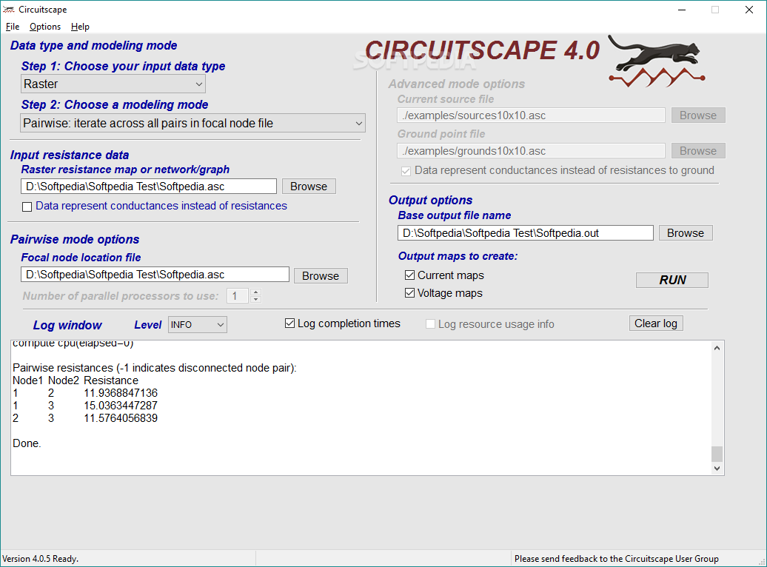The image size is (767, 567).
Task: Click the base output file name field
Action: [526, 233]
